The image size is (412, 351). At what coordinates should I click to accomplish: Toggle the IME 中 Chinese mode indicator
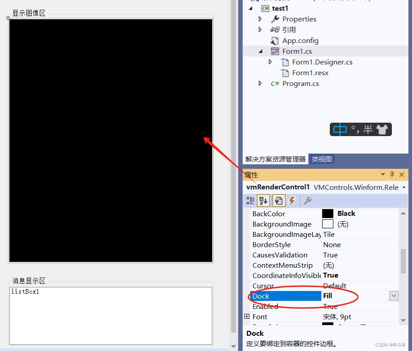pyautogui.click(x=340, y=129)
